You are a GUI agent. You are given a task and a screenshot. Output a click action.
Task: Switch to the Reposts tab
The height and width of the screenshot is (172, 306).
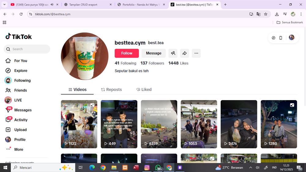[111, 90]
